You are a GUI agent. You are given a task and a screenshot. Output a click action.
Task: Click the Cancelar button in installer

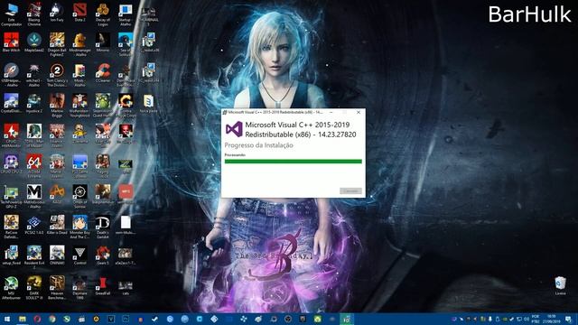[x=350, y=190]
